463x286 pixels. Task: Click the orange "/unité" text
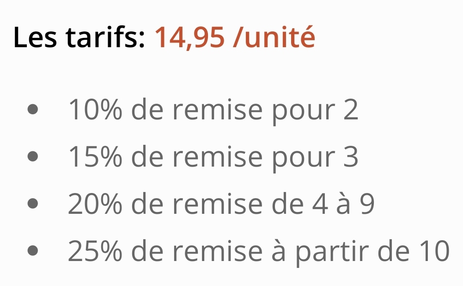click(x=274, y=37)
